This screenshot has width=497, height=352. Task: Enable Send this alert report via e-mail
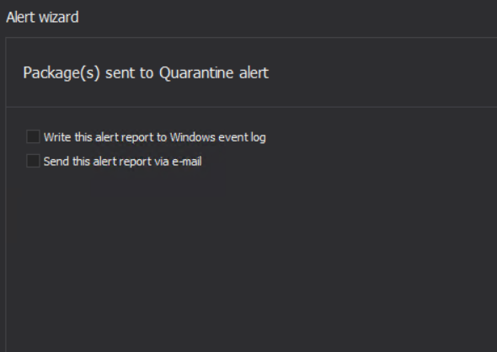click(33, 161)
